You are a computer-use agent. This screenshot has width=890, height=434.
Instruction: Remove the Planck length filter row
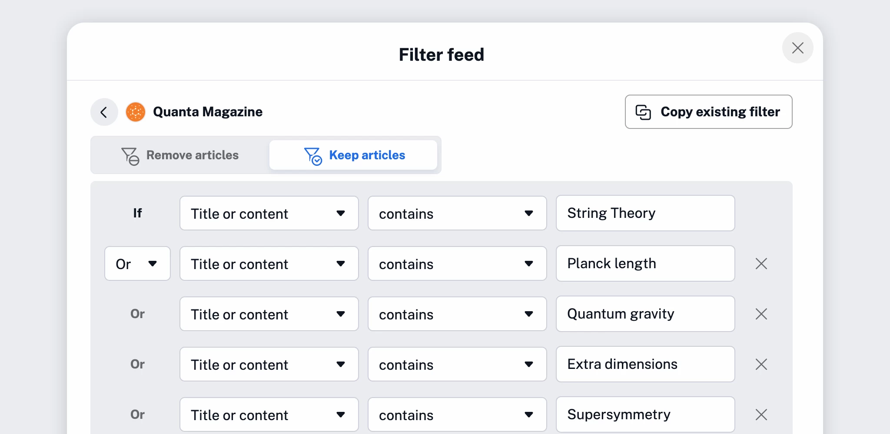coord(761,263)
